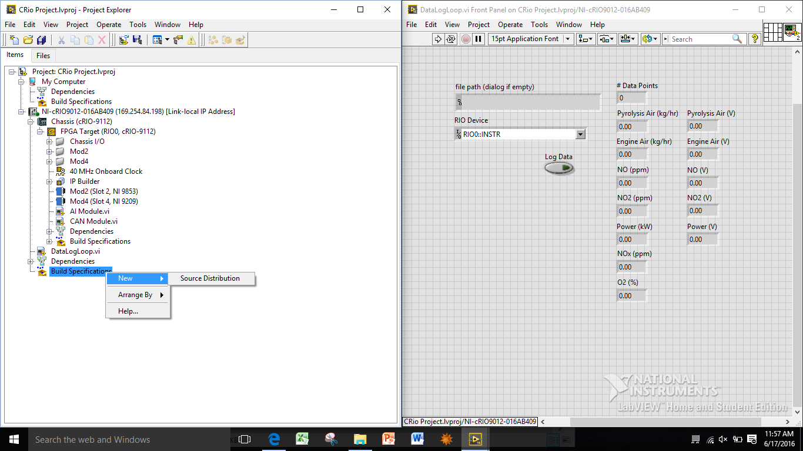803x451 pixels.
Task: Click Run arrow in DataLogLoop front panel
Action: click(x=438, y=39)
